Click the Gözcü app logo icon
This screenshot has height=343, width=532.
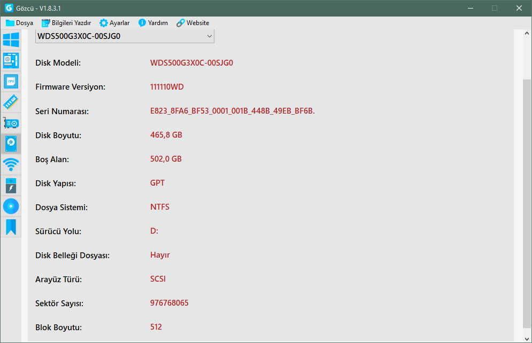point(9,8)
